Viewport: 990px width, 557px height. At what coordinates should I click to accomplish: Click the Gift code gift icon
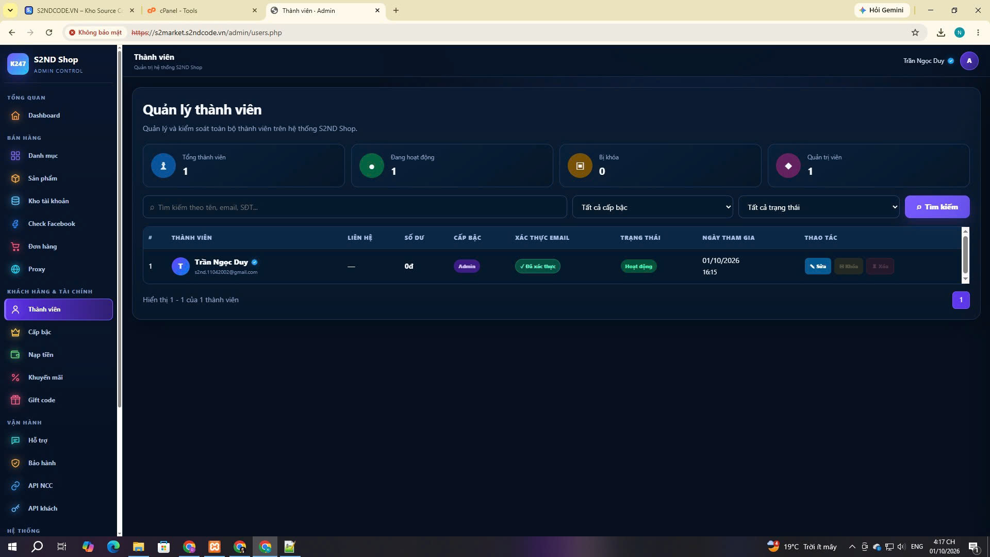coord(15,400)
